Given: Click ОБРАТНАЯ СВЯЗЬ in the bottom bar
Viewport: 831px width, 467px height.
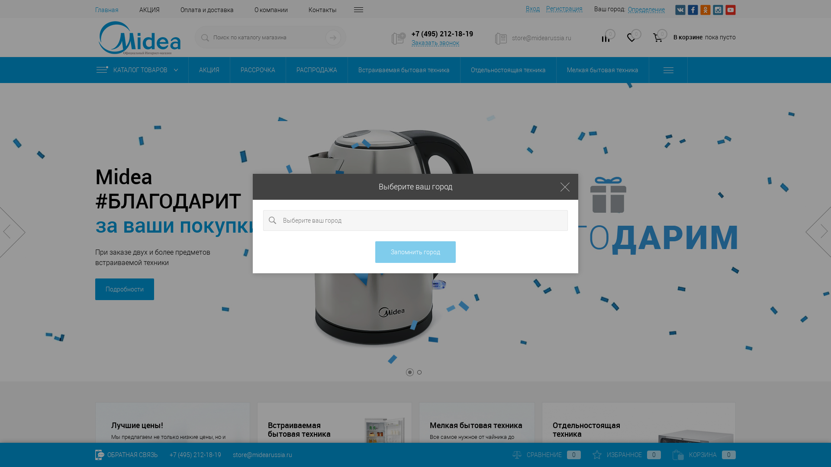Looking at the screenshot, I should 132,455.
